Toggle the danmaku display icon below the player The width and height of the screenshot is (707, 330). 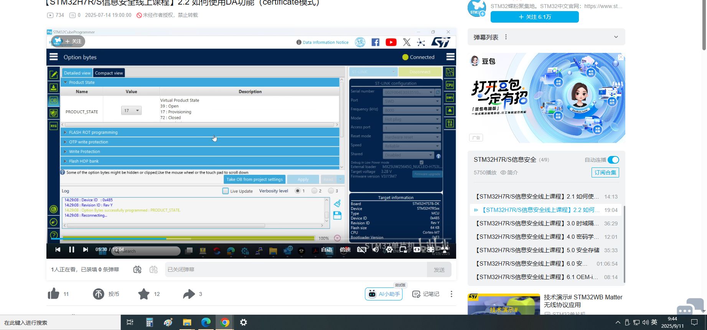[x=137, y=269]
